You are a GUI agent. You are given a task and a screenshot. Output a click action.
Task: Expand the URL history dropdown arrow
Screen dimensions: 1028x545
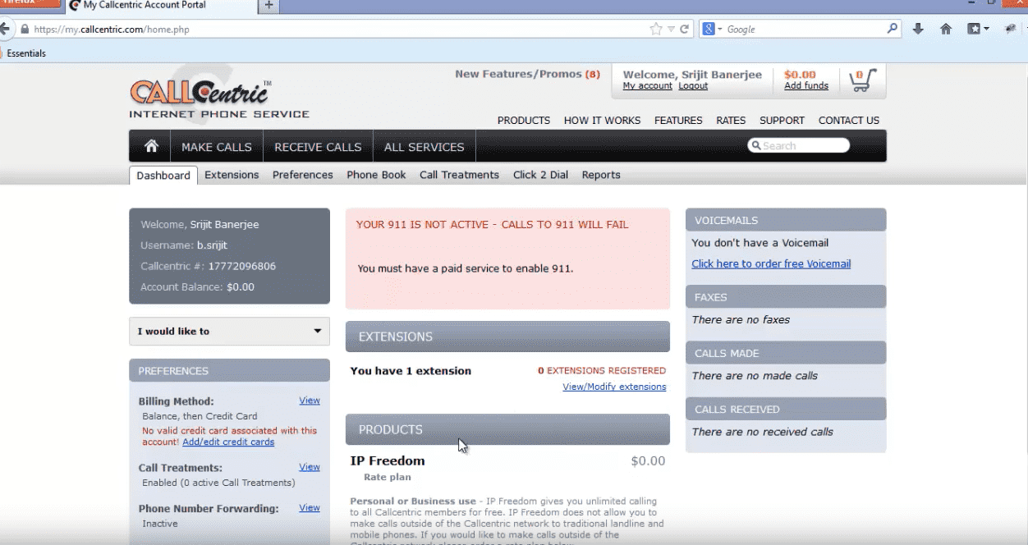click(671, 29)
